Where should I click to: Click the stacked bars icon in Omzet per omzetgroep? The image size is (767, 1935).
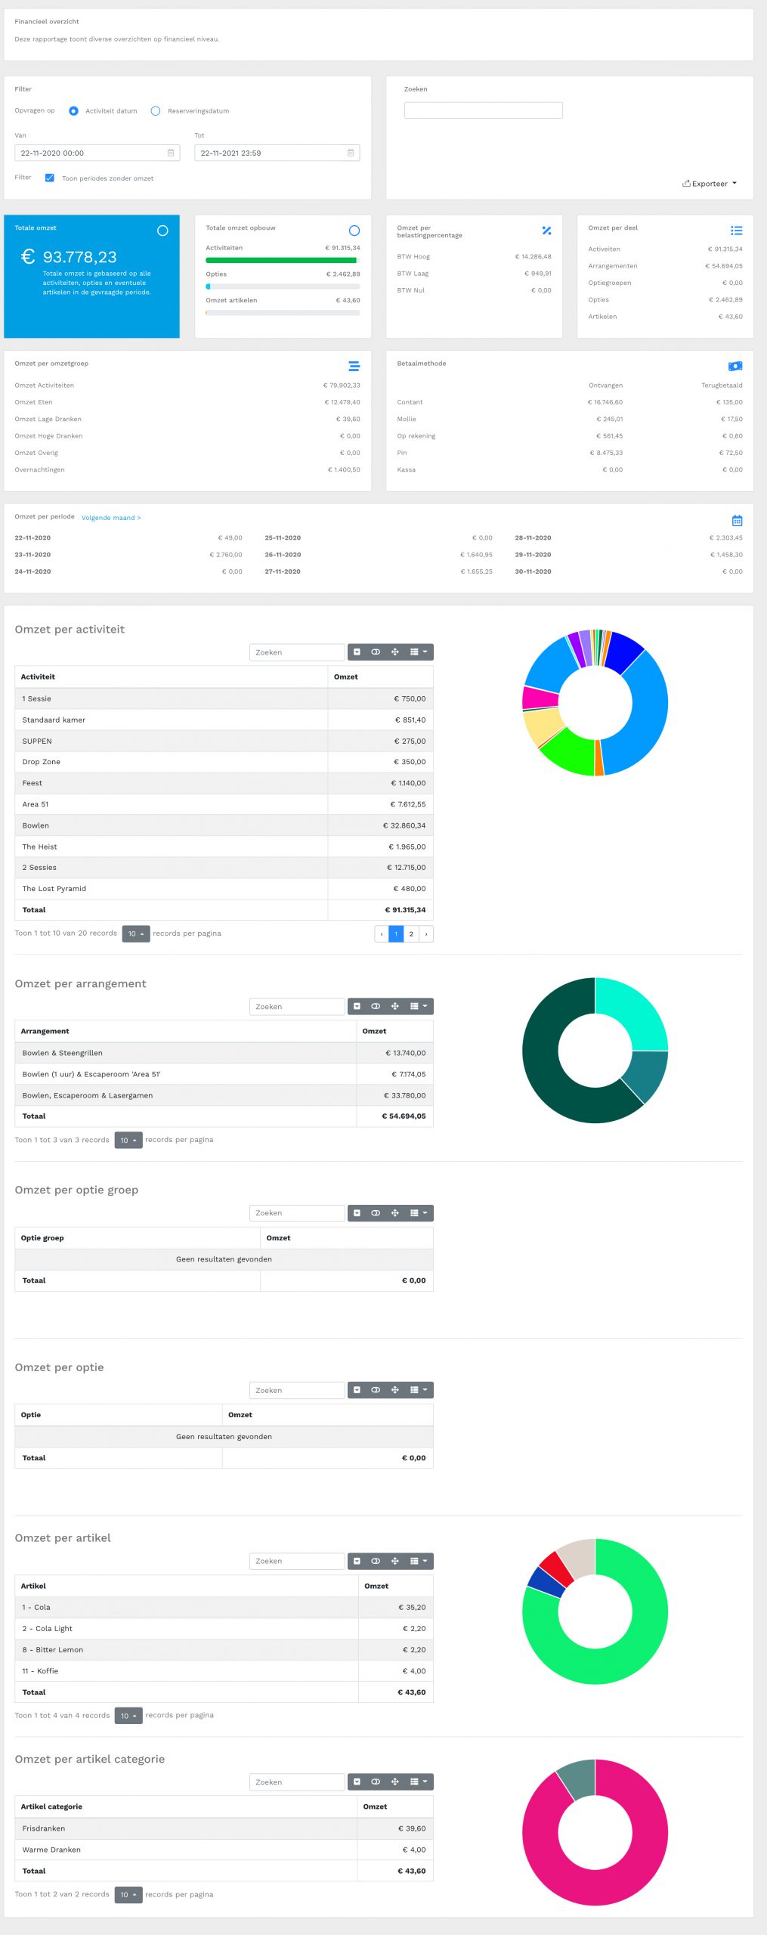pos(354,367)
